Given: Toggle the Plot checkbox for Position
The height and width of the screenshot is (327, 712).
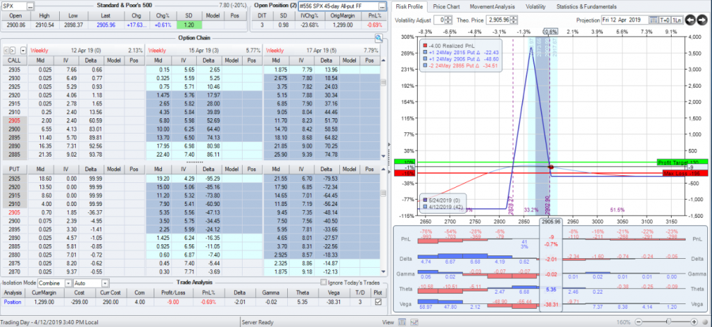Looking at the screenshot, I should 378,301.
